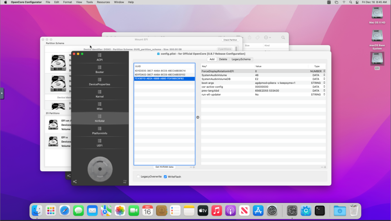Image resolution: width=391 pixels, height=221 pixels.
Task: Select the NVRAM section in sidebar
Action: click(99, 118)
